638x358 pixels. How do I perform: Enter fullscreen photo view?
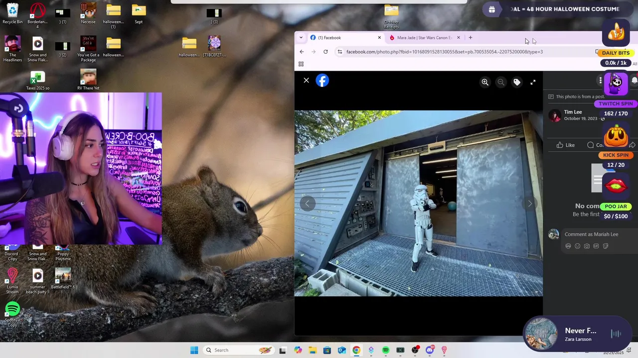(533, 83)
